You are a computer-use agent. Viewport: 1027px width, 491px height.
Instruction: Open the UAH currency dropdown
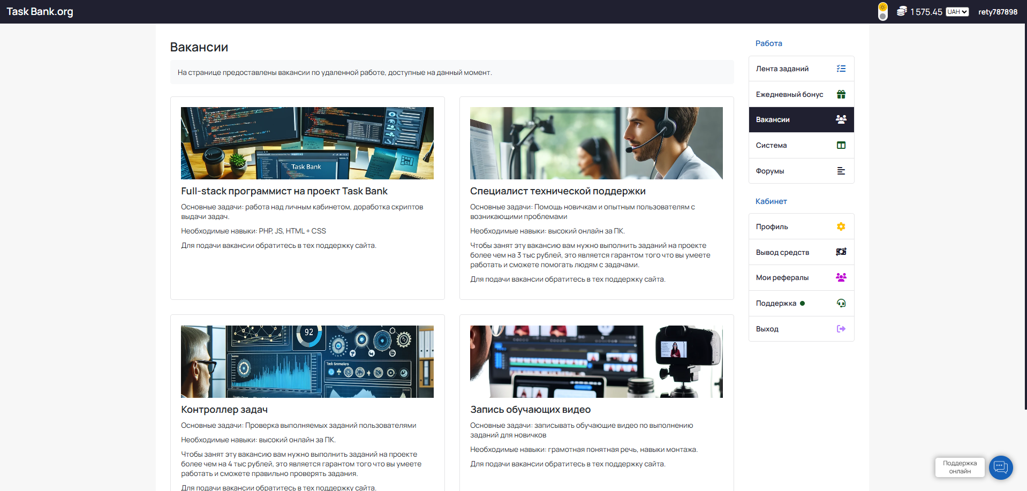[957, 12]
